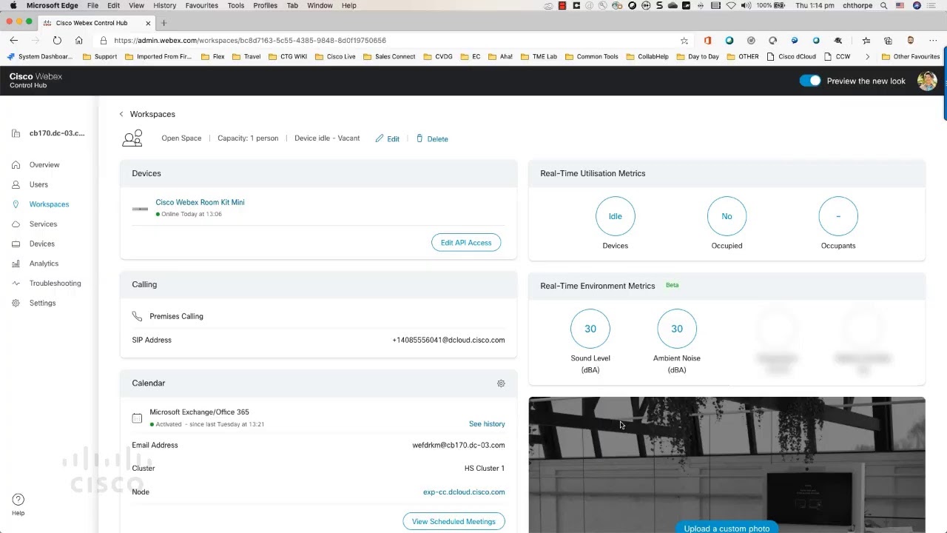Click View Scheduled Meetings button
The width and height of the screenshot is (947, 533).
tap(454, 522)
